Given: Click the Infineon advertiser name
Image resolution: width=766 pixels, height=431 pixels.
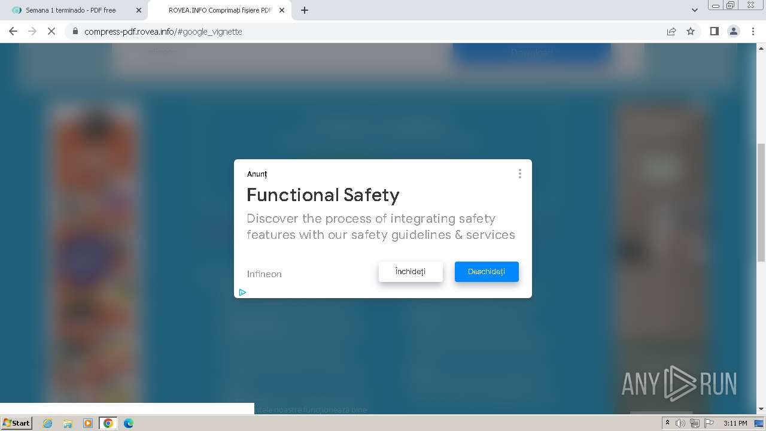Looking at the screenshot, I should 265,274.
